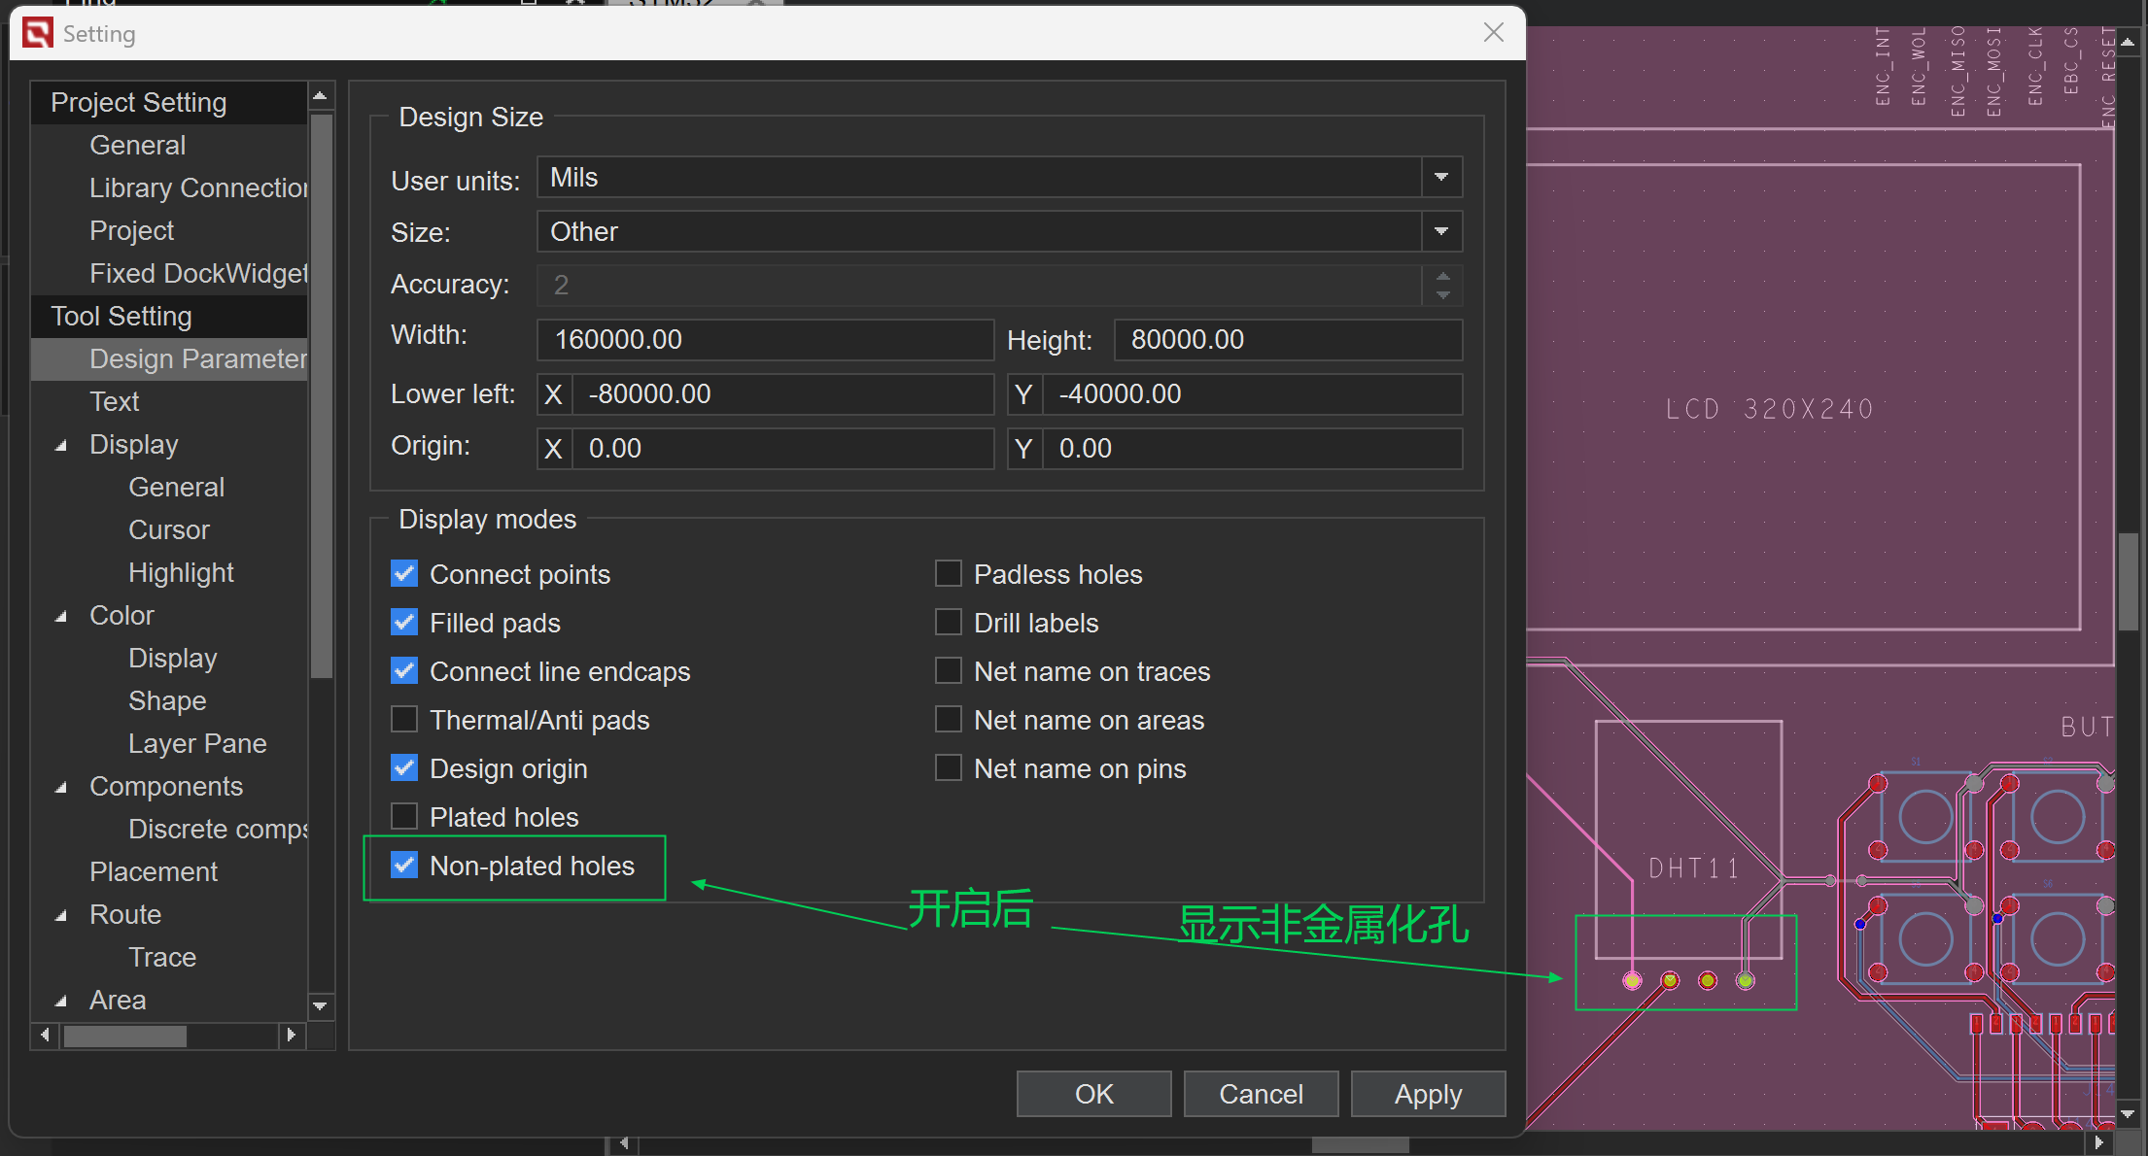Open the Size dropdown
Image resolution: width=2148 pixels, height=1156 pixels.
pyautogui.click(x=1441, y=232)
